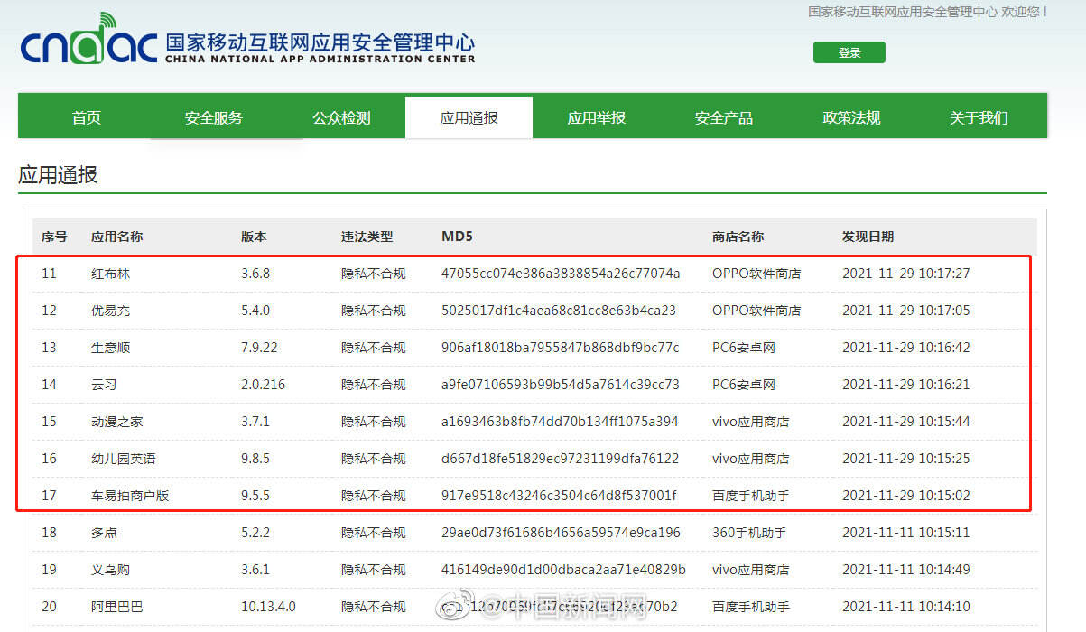The width and height of the screenshot is (1086, 632).
Task: Click version 10.13.4.0 in the 阿里巴巴 row
Action: (268, 607)
